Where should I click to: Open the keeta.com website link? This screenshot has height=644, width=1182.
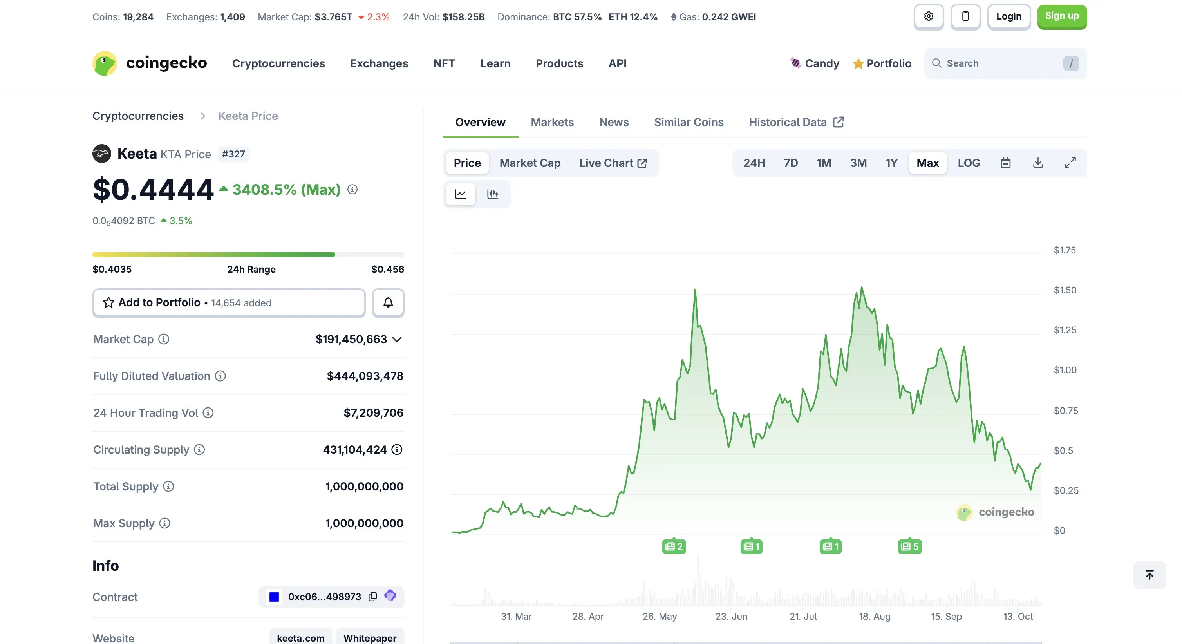(x=300, y=638)
